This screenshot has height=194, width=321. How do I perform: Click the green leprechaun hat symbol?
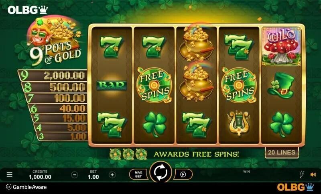click(x=281, y=85)
